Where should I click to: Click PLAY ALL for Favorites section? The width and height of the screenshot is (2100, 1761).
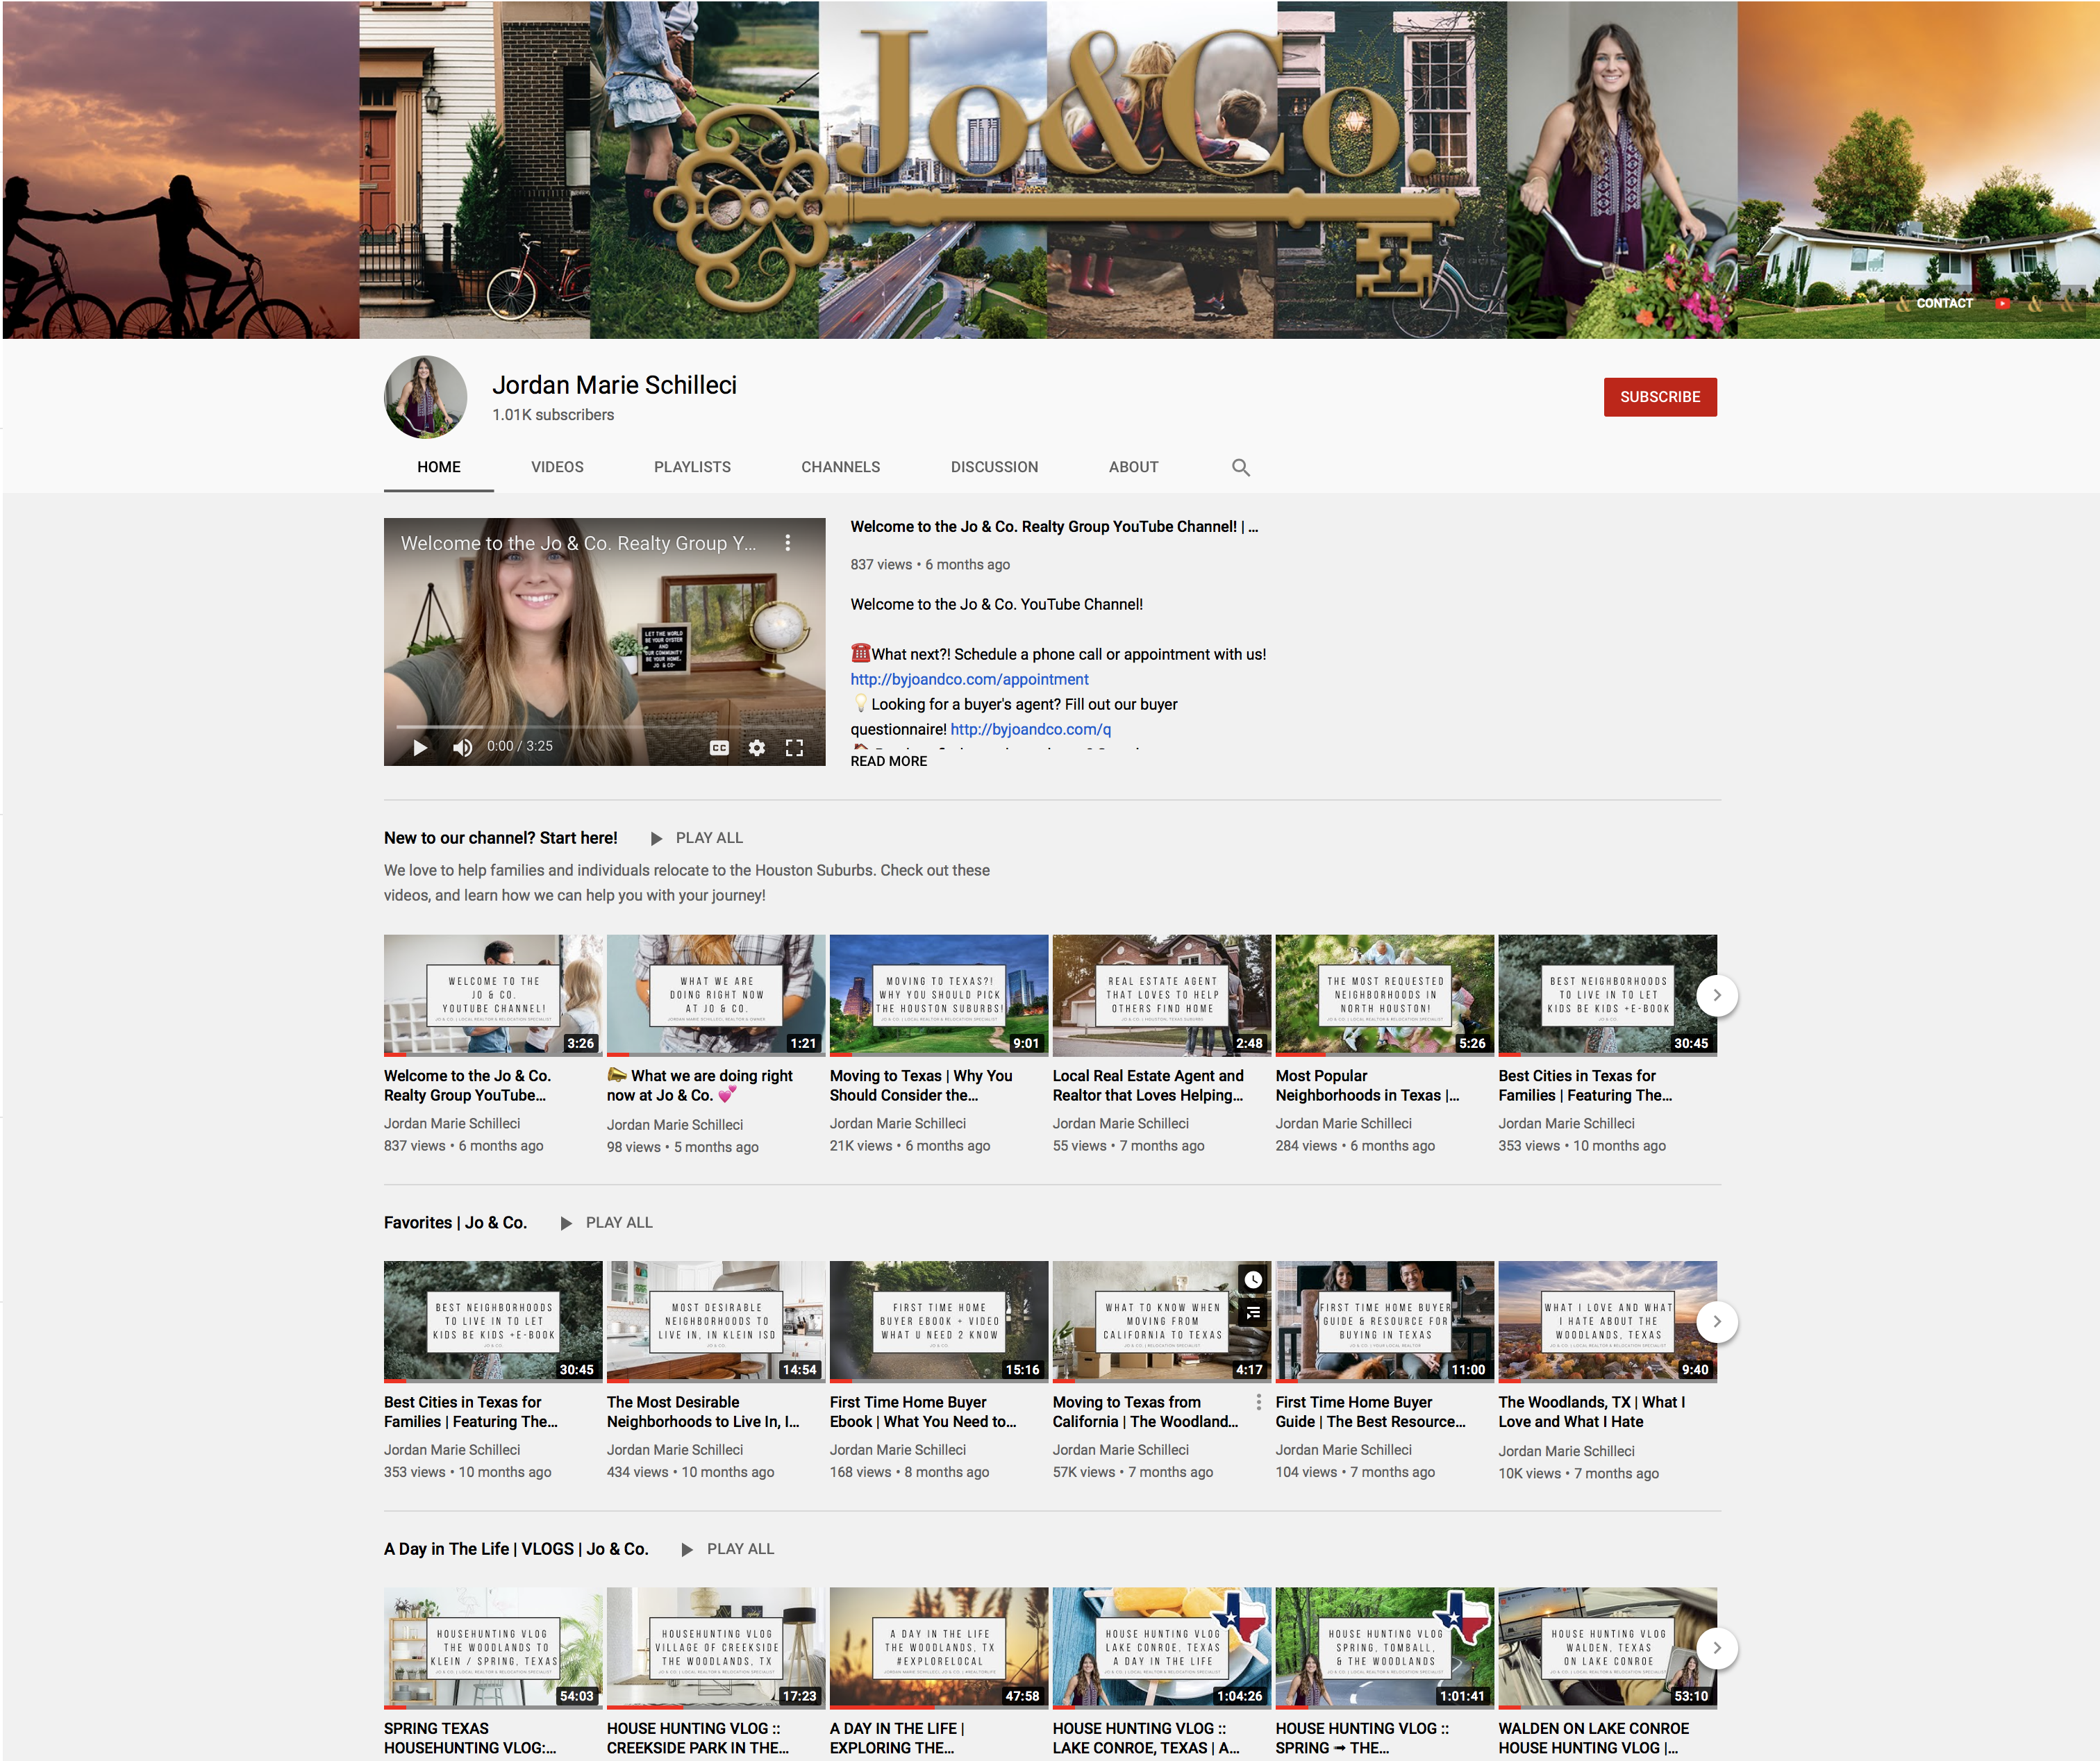click(x=619, y=1222)
